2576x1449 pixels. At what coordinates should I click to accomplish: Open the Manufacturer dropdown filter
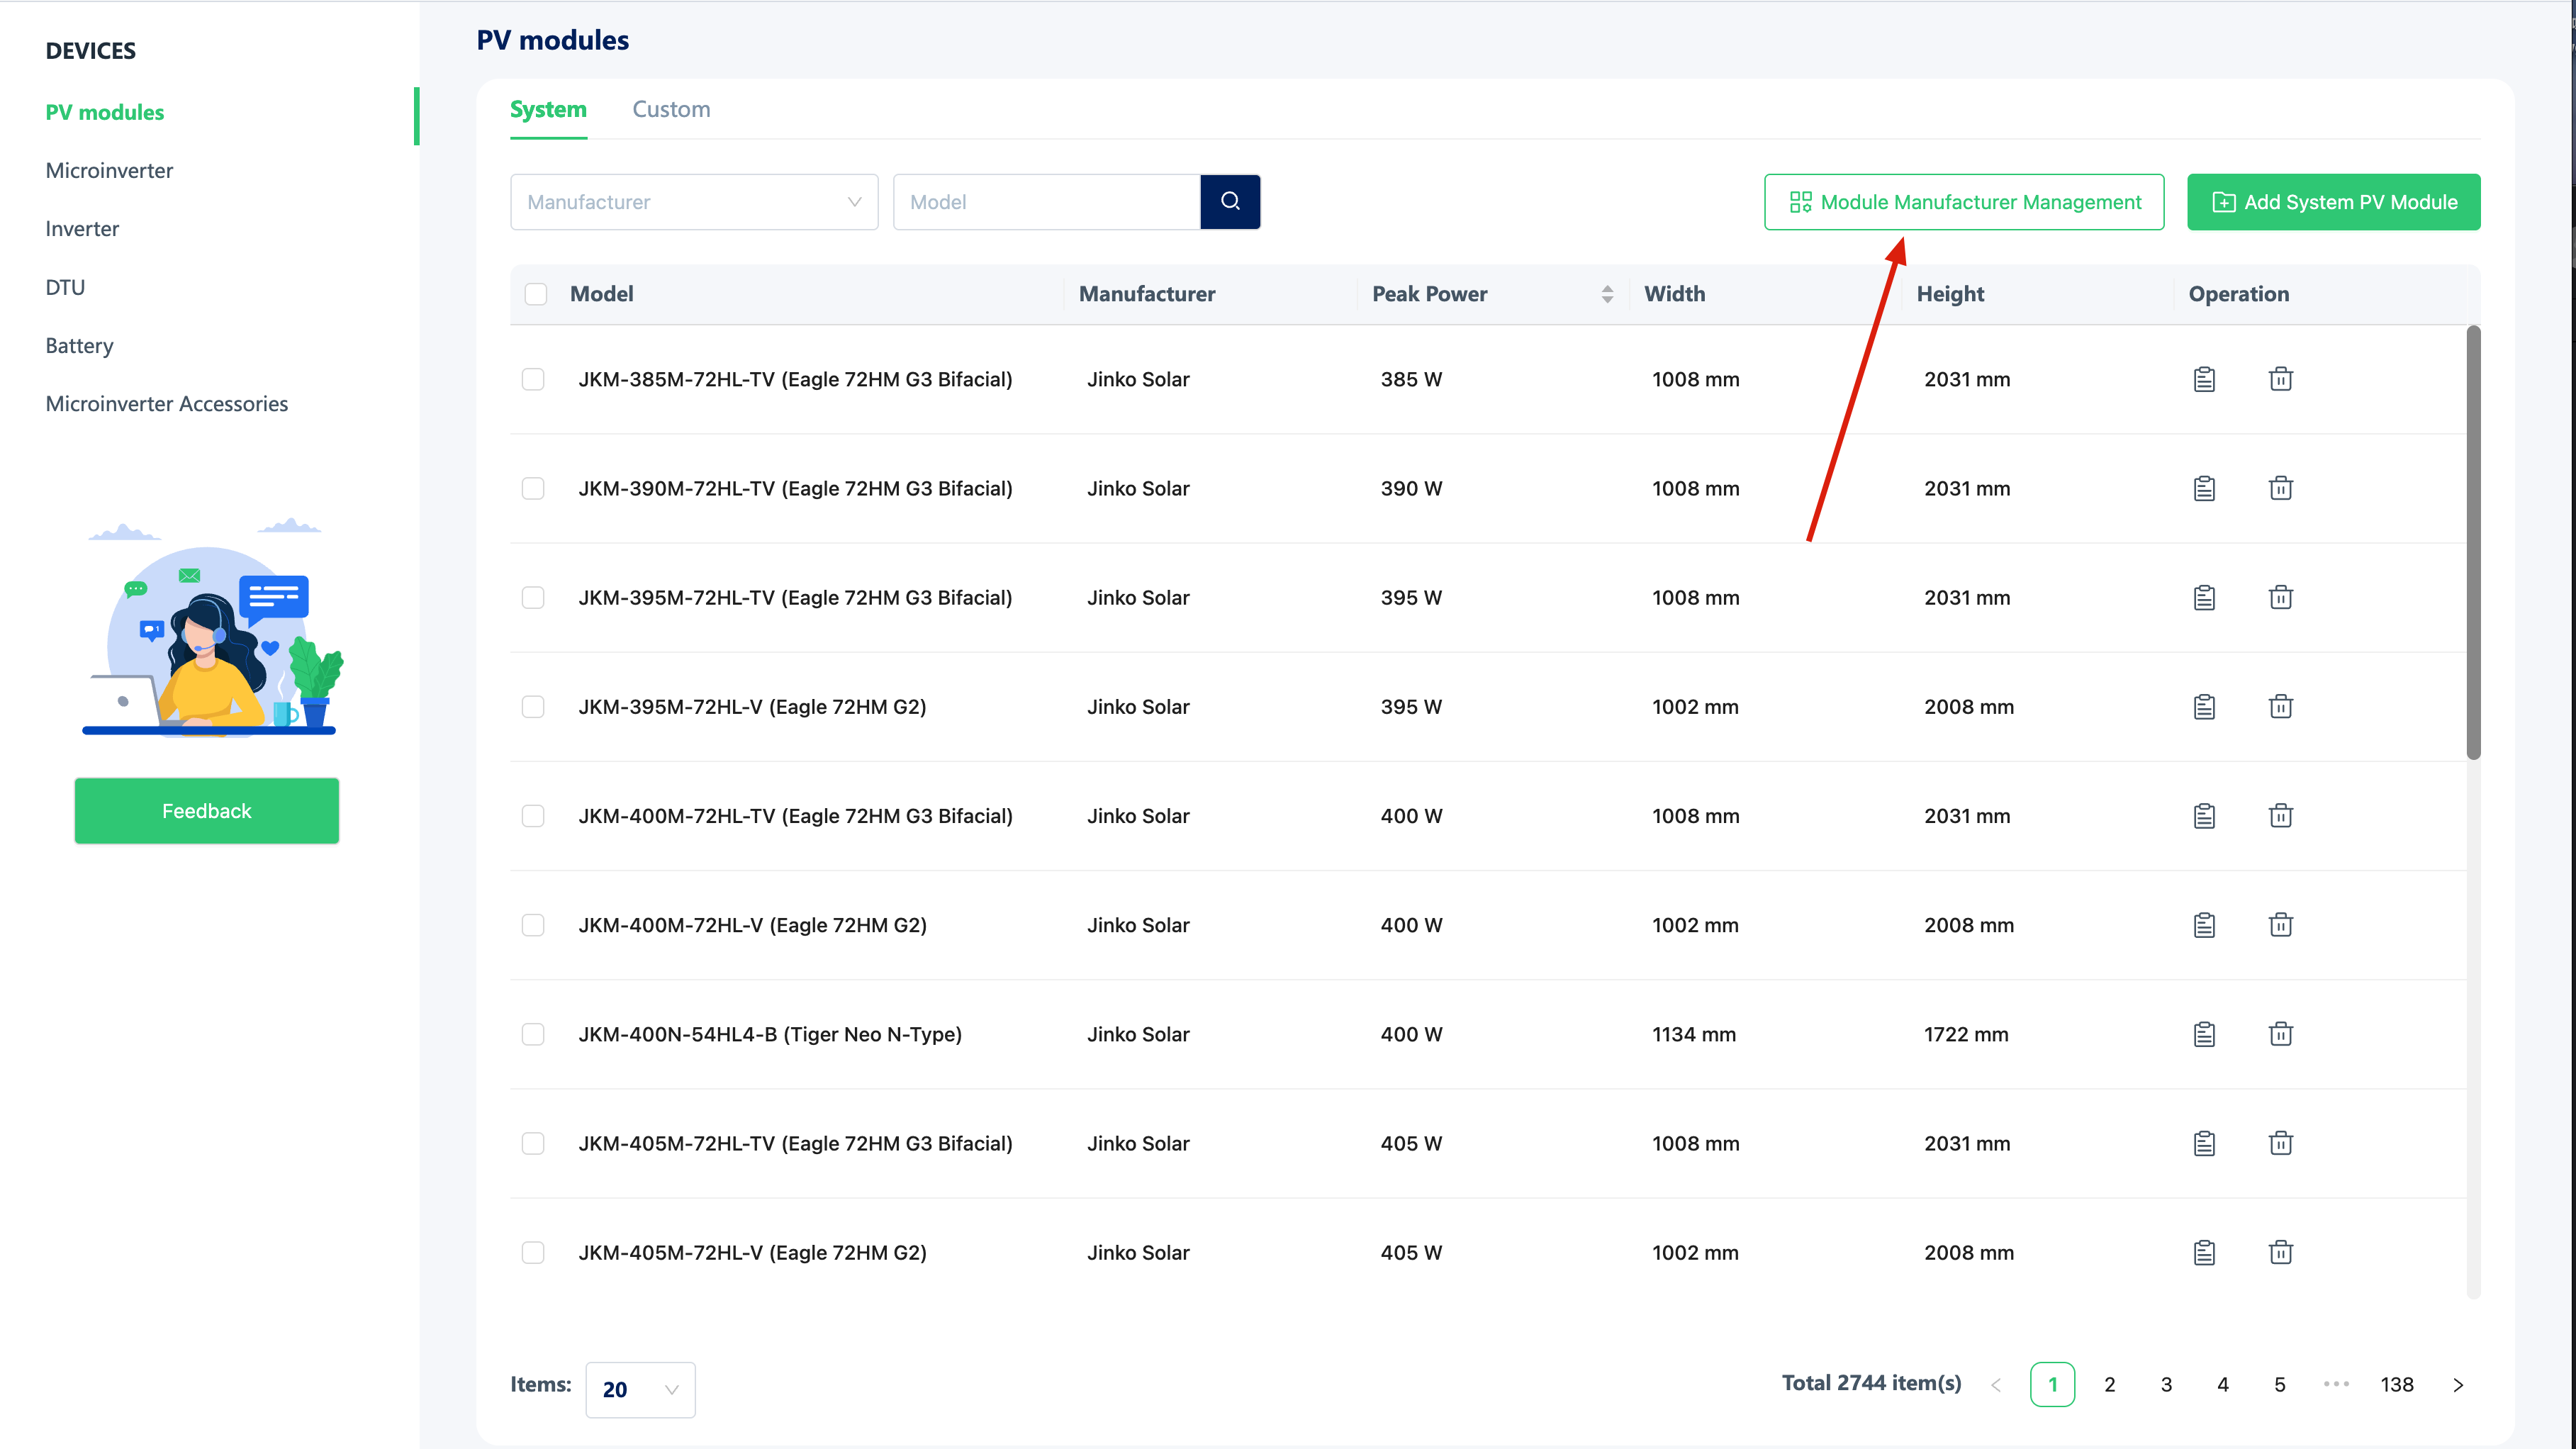694,202
